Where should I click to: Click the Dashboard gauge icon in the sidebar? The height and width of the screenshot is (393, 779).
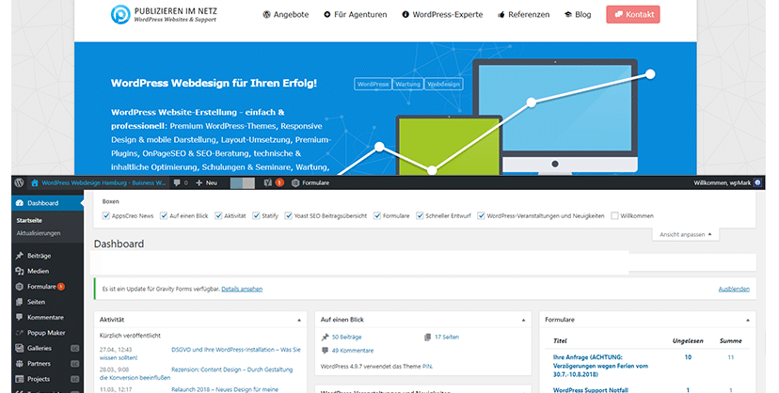[20, 203]
